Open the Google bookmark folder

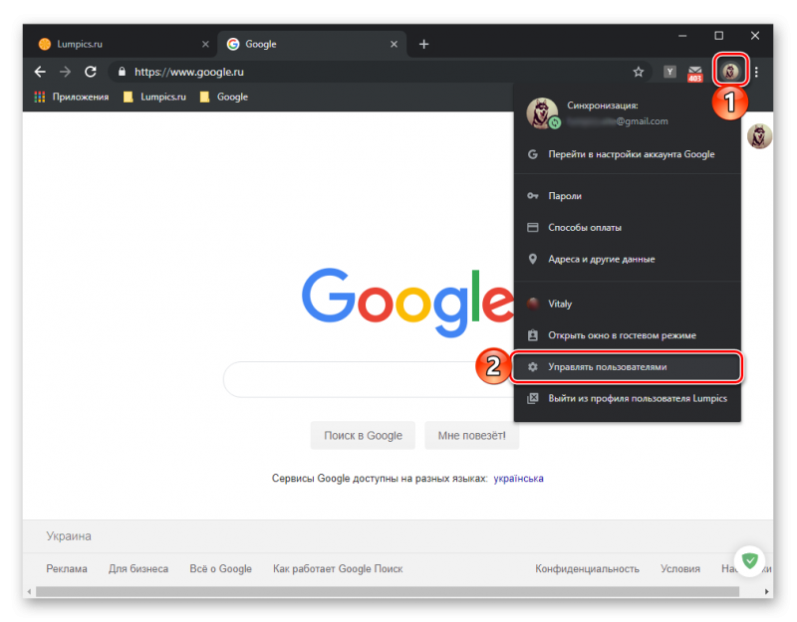click(224, 97)
